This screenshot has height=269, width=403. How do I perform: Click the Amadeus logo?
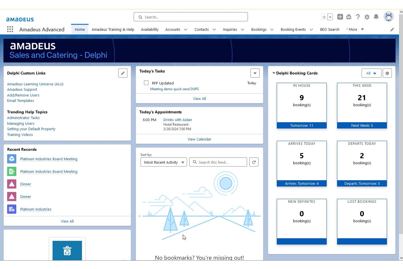point(20,19)
